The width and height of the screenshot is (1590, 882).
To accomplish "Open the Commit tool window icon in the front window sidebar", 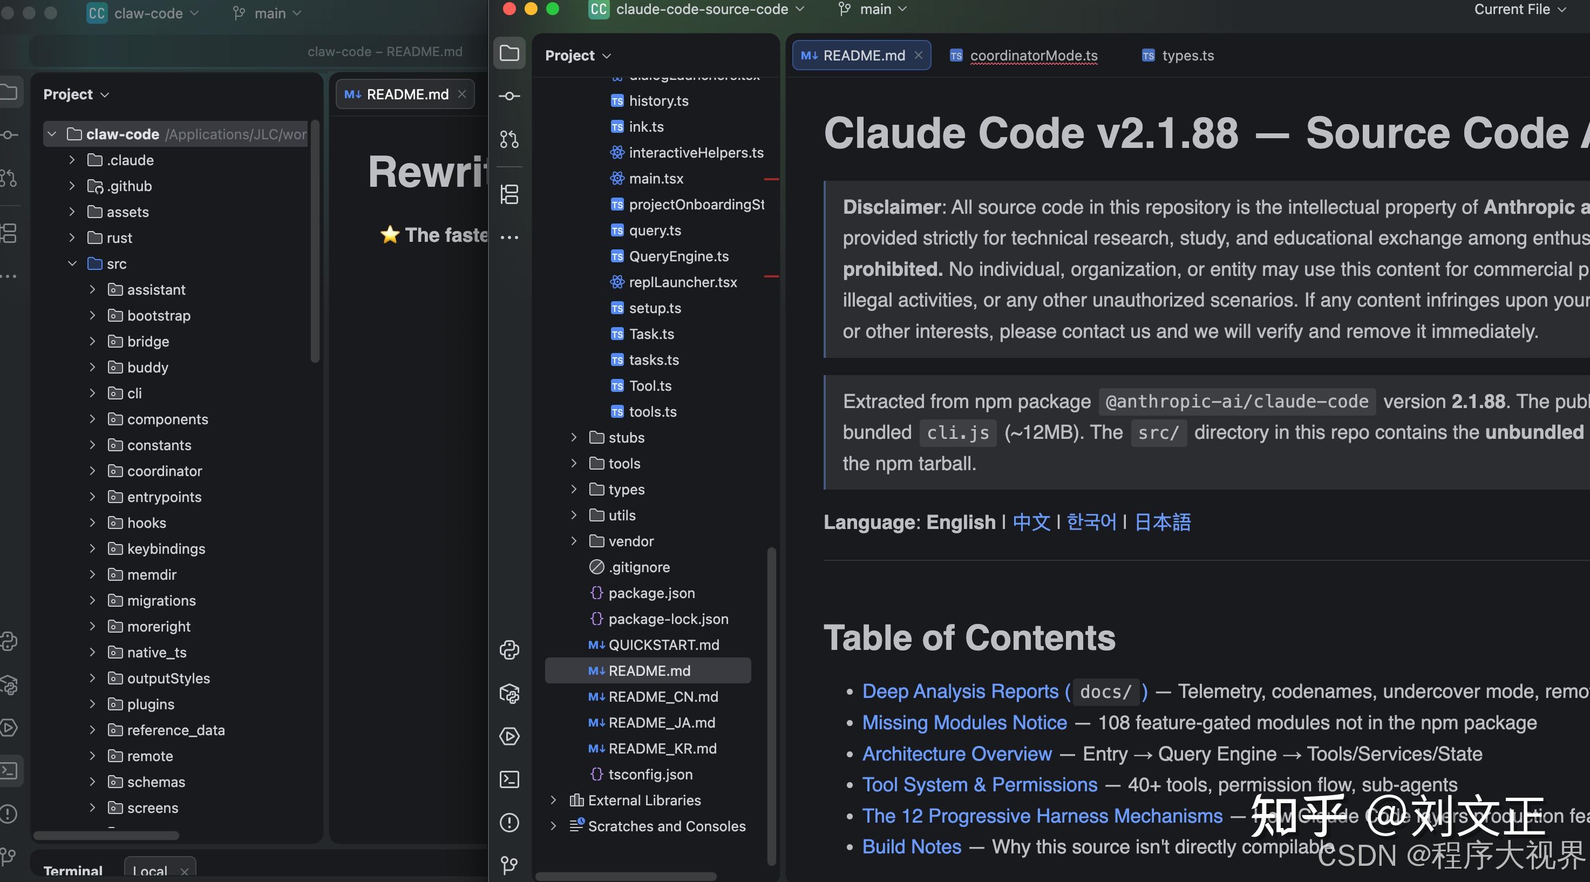I will [x=509, y=96].
